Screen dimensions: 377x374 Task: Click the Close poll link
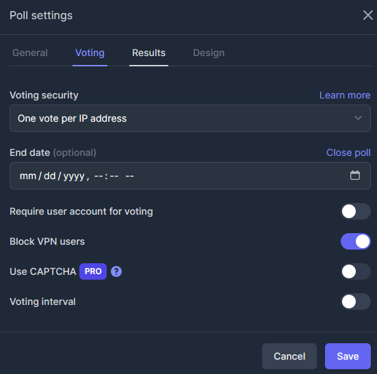348,152
